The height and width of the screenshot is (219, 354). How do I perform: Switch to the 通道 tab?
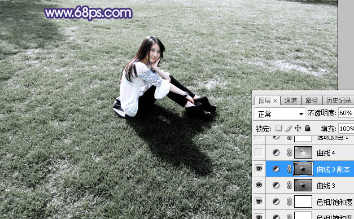291,100
